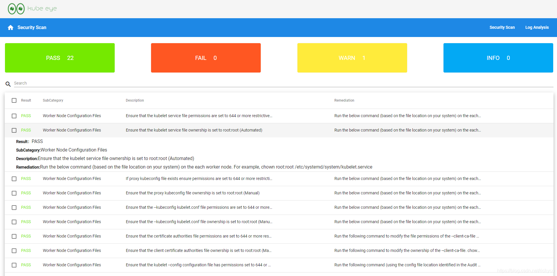The width and height of the screenshot is (557, 276).
Task: Filter by the yellow WARN 1 card
Action: coord(352,58)
